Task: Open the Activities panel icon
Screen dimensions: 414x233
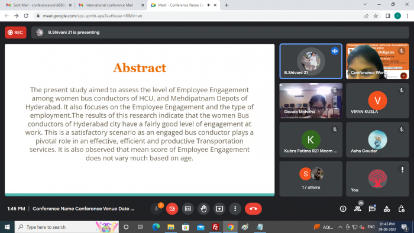Action: 387,209
